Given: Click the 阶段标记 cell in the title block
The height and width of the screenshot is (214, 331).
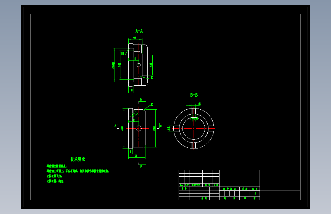Looking at the screenshot, I should coord(229,189).
